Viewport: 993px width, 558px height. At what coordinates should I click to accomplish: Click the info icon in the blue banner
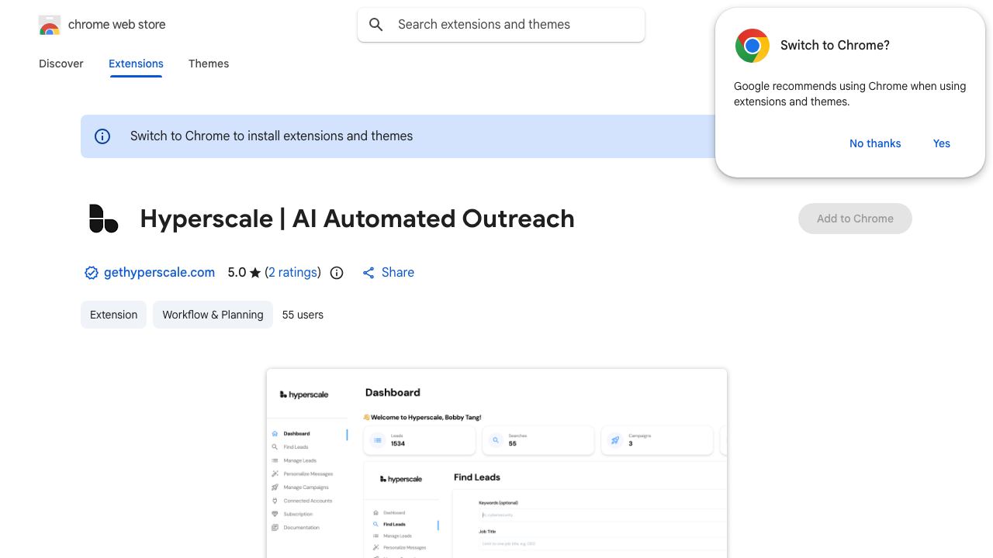(102, 136)
